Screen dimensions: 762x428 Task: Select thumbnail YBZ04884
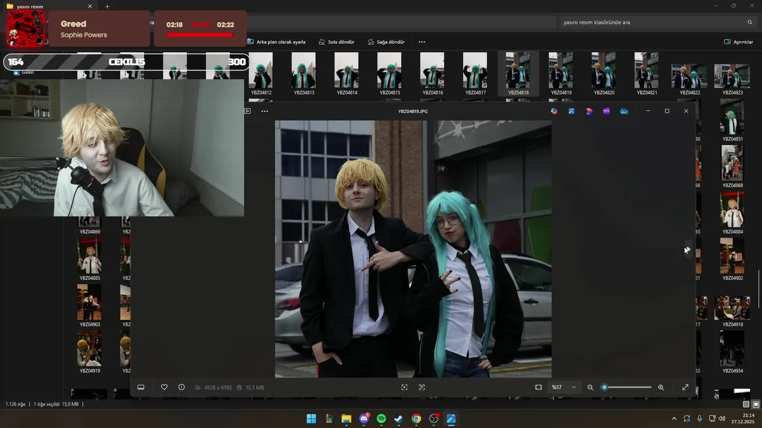coord(732,213)
